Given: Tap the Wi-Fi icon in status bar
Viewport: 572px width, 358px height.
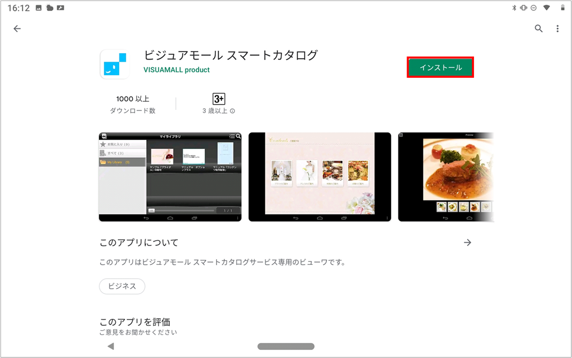Looking at the screenshot, I should 546,8.
